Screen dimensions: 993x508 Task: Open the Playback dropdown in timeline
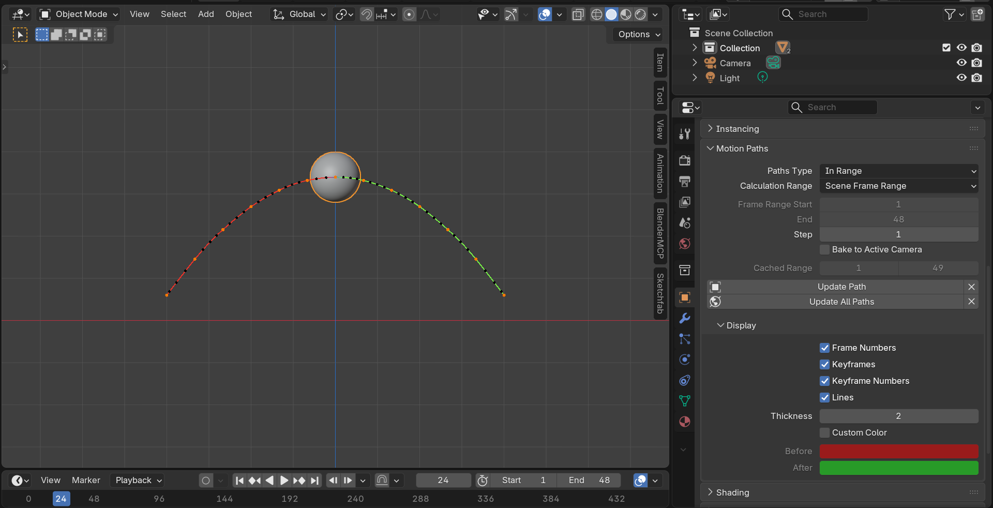point(138,481)
